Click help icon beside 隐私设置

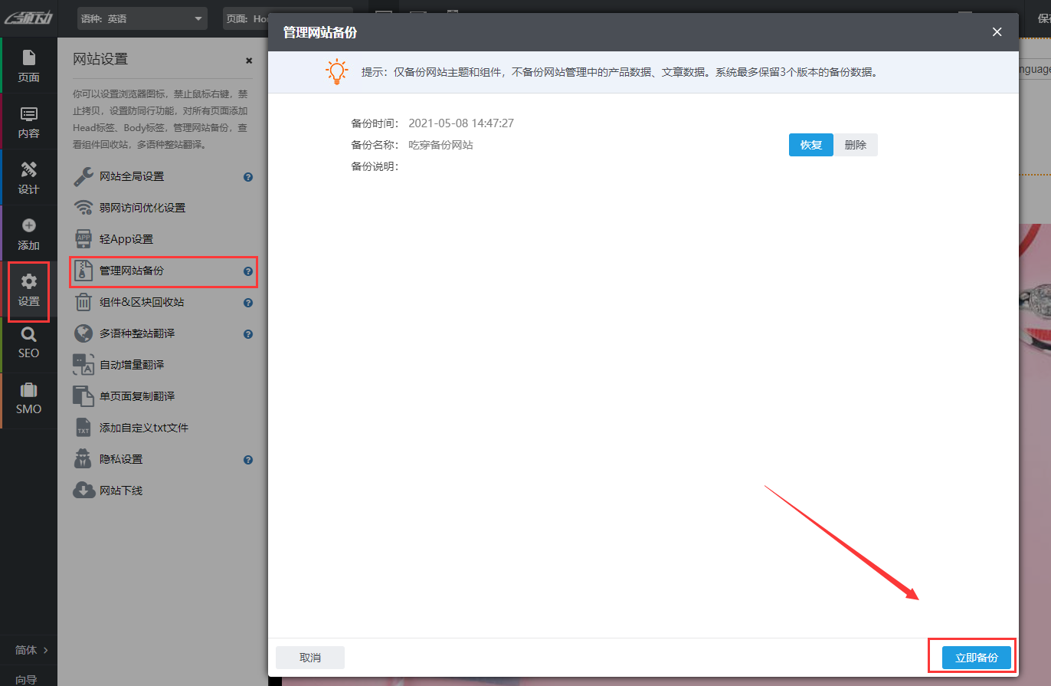pos(248,460)
